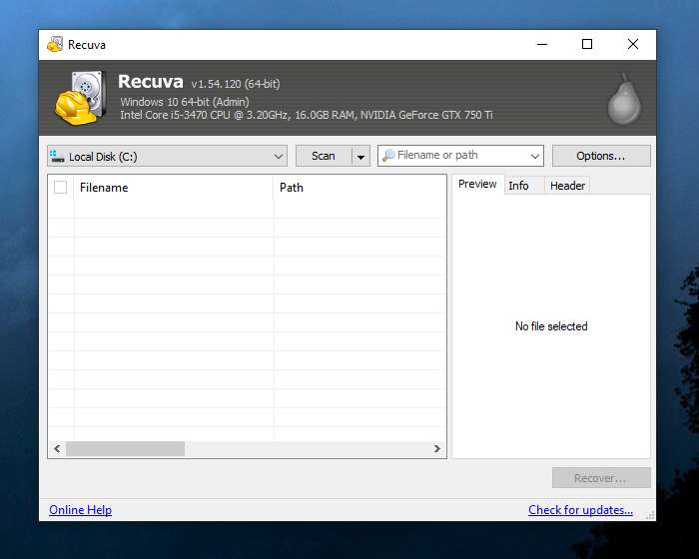Click the Recuva title bar app icon
Image resolution: width=699 pixels, height=559 pixels.
click(55, 45)
